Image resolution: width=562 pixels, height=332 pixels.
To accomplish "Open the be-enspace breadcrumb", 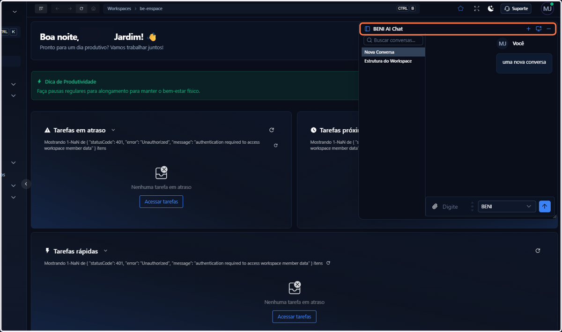I will click(151, 8).
